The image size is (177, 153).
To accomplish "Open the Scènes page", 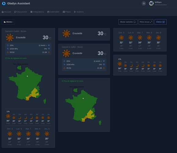I will [x=79, y=12].
